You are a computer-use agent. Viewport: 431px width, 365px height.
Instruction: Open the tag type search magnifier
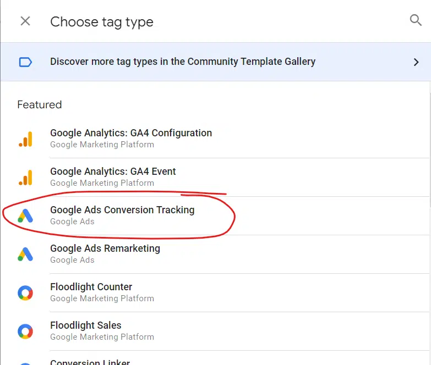[416, 20]
